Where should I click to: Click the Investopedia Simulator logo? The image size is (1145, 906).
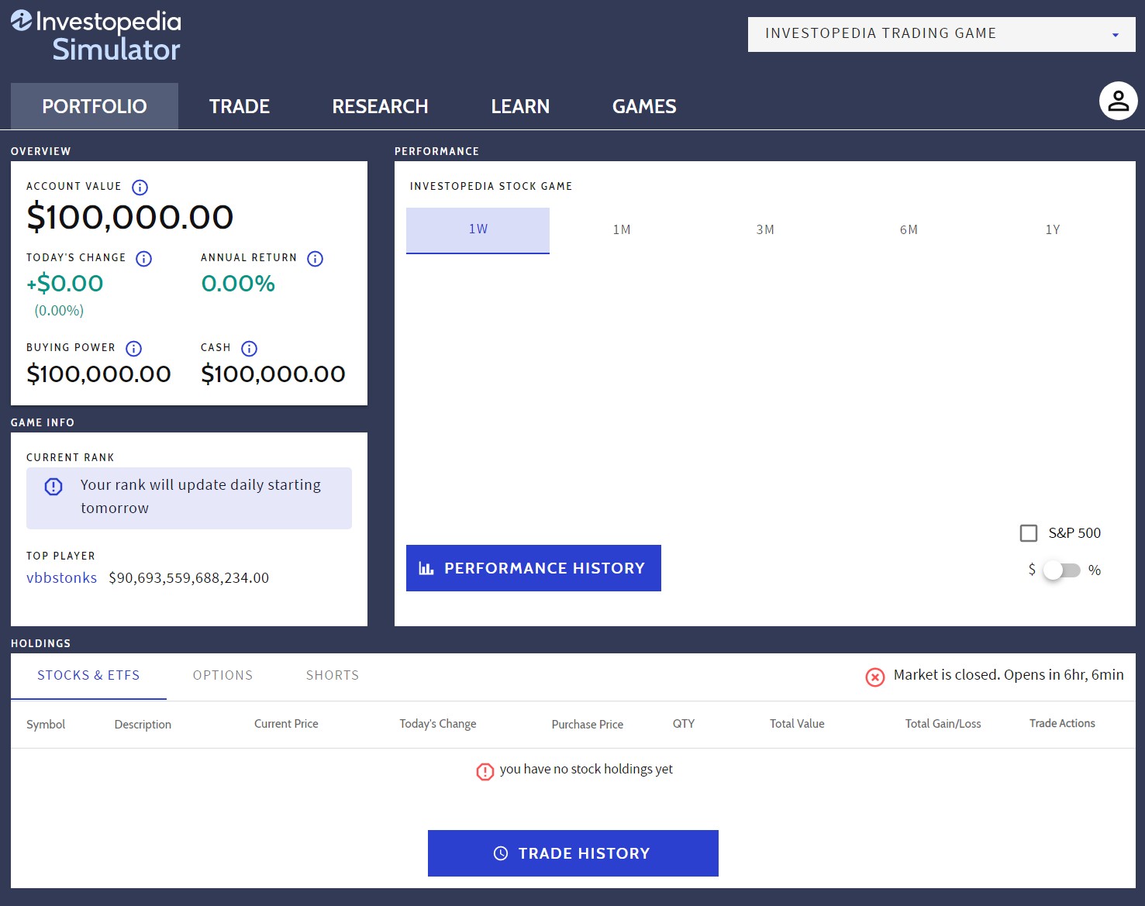[96, 36]
